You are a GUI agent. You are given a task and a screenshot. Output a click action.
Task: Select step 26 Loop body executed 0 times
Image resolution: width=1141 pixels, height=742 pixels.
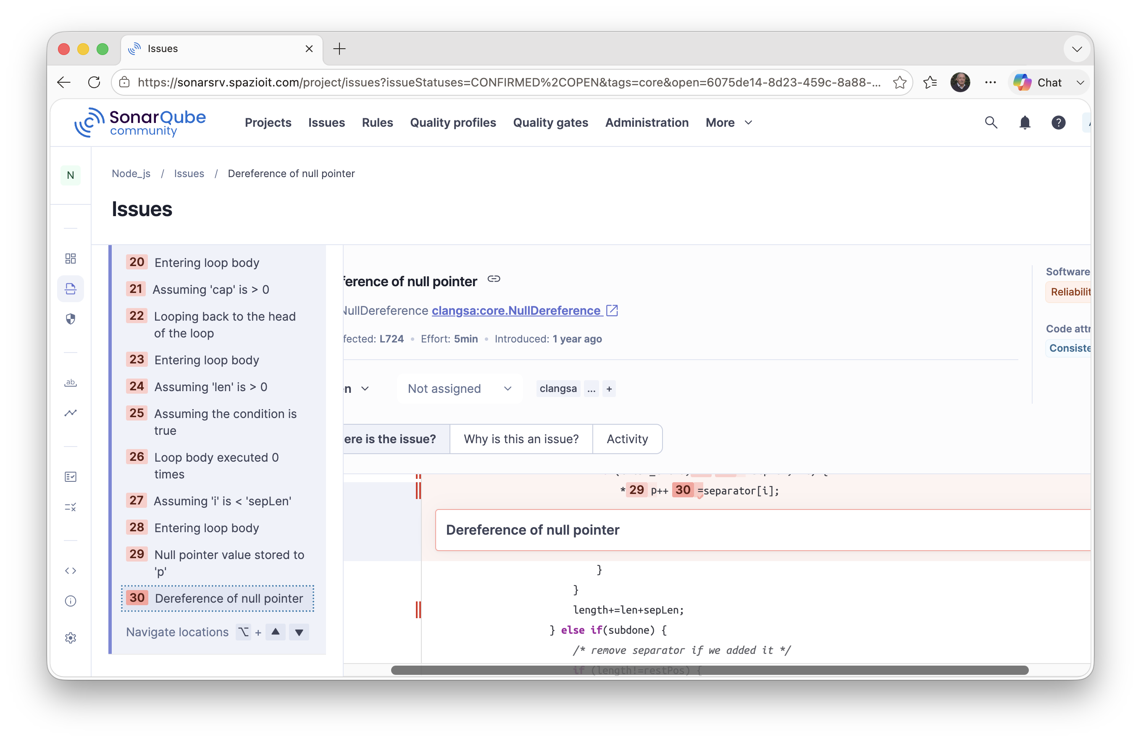218,465
